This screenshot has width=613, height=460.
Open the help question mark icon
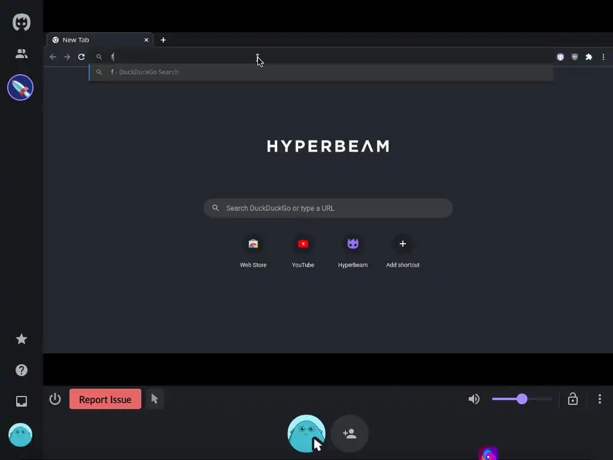click(x=21, y=370)
